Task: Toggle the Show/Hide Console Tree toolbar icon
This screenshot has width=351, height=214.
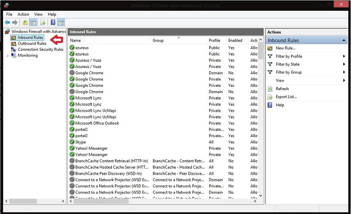Action: pyautogui.click(x=33, y=22)
